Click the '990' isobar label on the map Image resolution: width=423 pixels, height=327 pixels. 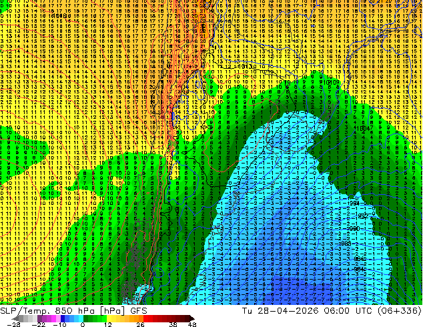354,229
